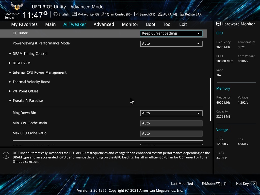Click the Max CPU Cache Ratio label
260x195 pixels.
pyautogui.click(x=29, y=133)
